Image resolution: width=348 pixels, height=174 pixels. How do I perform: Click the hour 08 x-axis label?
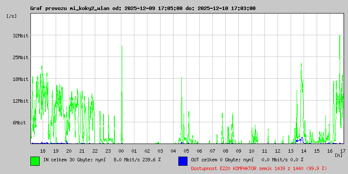(x=225, y=151)
